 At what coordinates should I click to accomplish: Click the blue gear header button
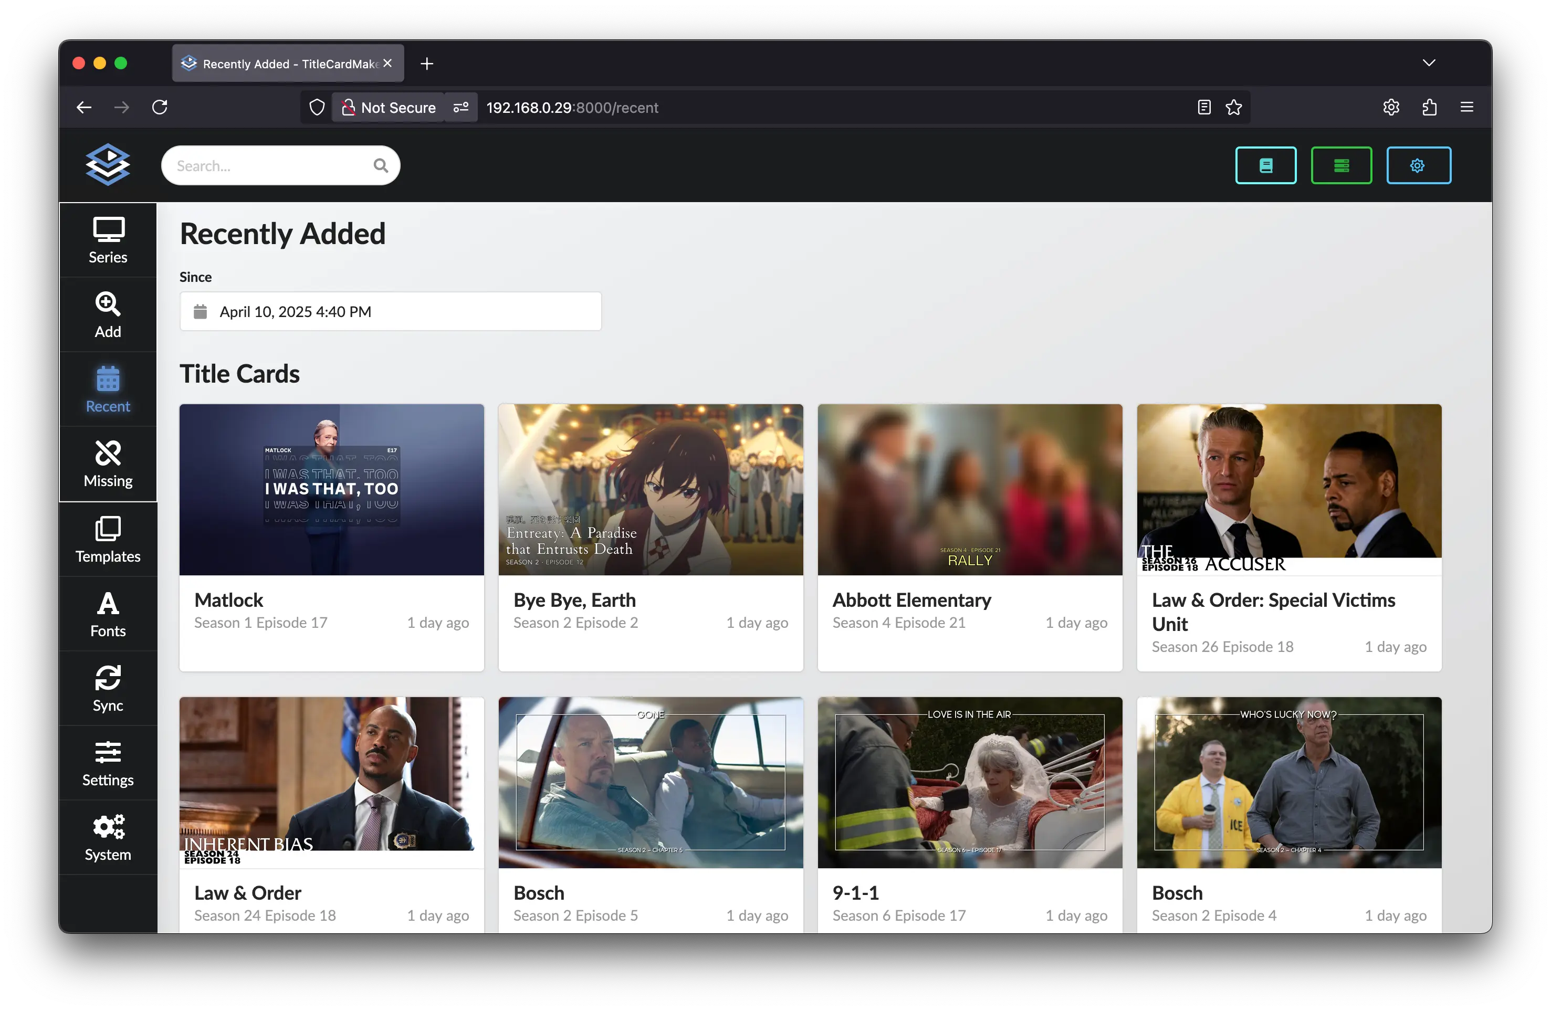1418,165
